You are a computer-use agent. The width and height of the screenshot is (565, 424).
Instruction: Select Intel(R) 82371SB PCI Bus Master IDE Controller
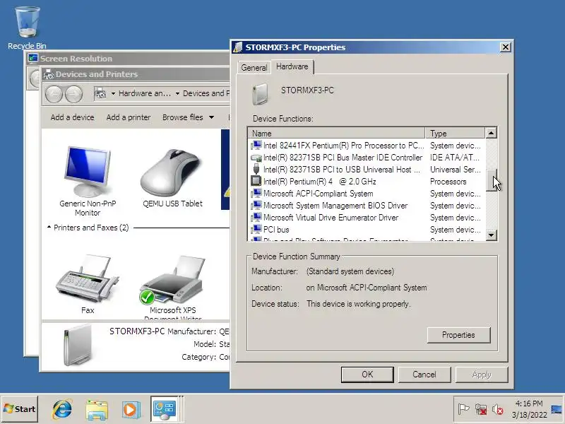click(x=343, y=158)
